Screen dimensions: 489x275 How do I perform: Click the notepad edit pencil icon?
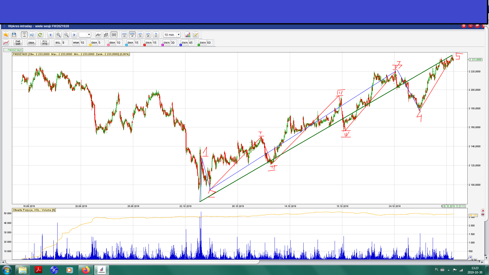tap(196, 35)
